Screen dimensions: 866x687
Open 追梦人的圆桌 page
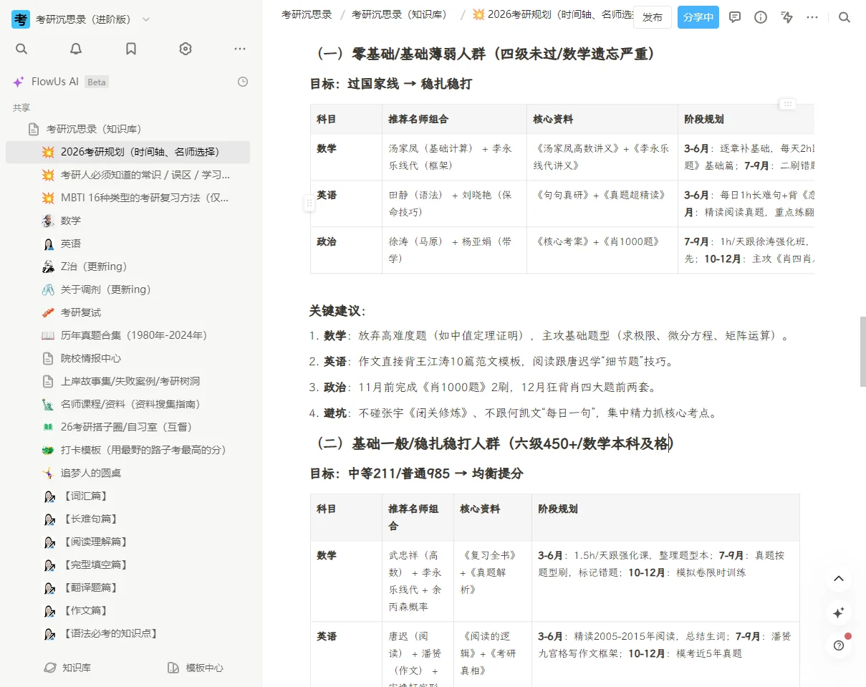click(x=128, y=473)
